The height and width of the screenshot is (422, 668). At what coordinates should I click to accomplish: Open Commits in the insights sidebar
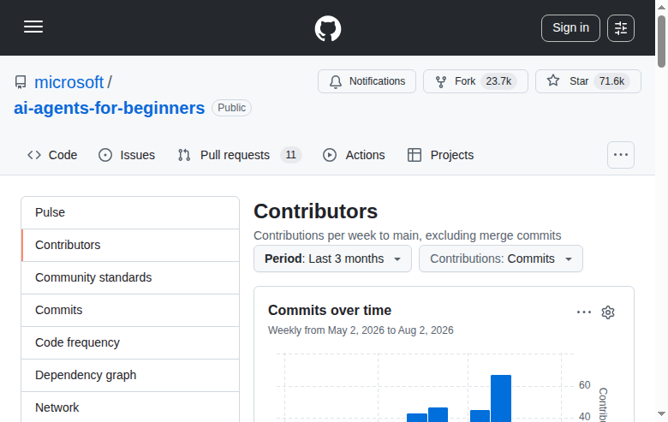[x=130, y=310]
